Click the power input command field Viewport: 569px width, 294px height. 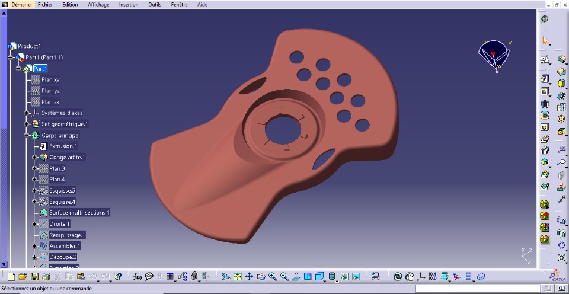478,289
